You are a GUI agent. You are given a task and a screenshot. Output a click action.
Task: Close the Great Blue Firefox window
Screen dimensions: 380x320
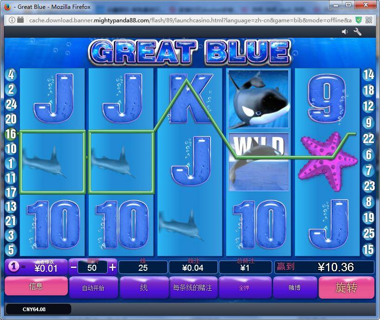(366, 5)
